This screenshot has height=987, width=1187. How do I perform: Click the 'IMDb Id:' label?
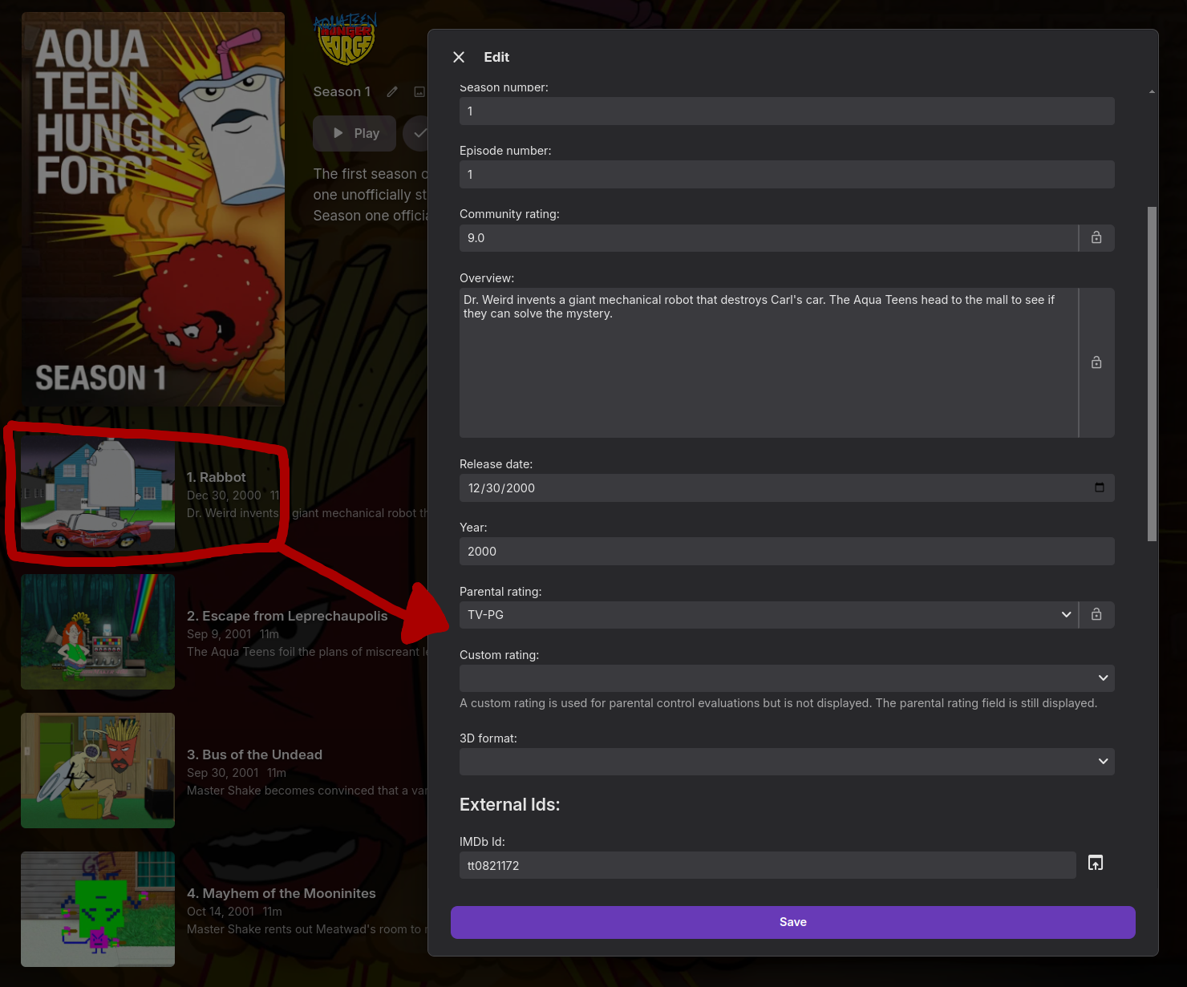point(482,842)
